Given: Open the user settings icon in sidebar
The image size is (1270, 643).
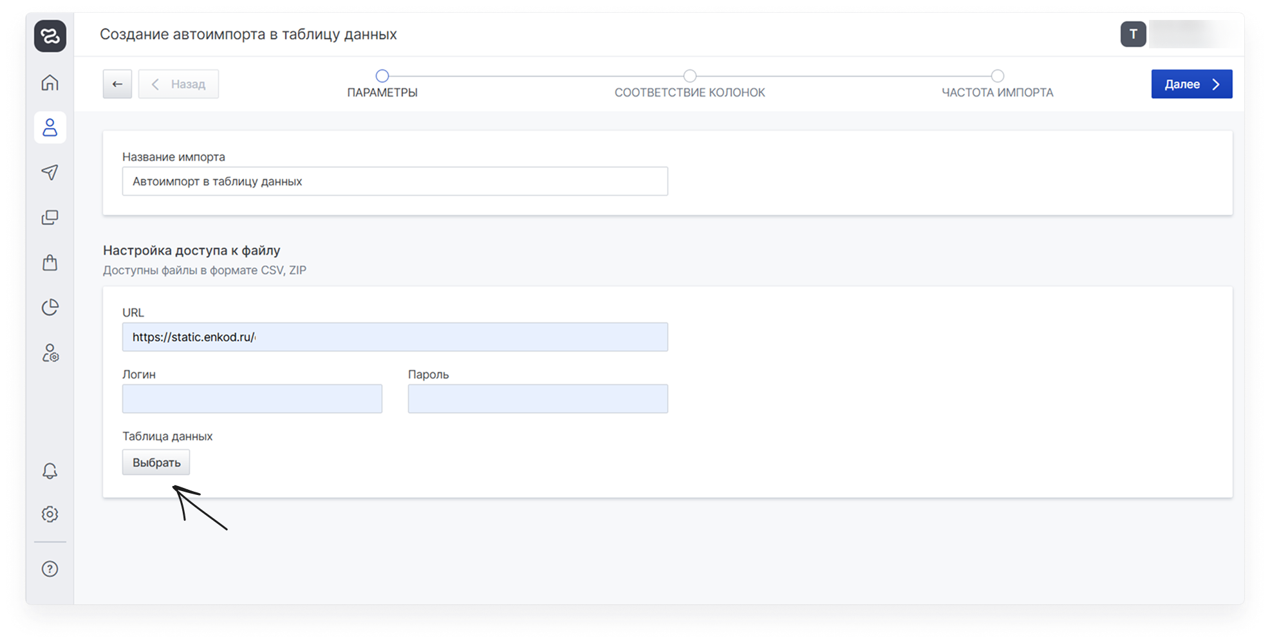Looking at the screenshot, I should point(50,353).
